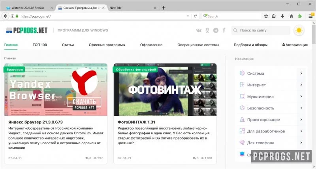Click the Браузеры category tag
Image resolution: width=316 pixels, height=169 pixels.
15,69
